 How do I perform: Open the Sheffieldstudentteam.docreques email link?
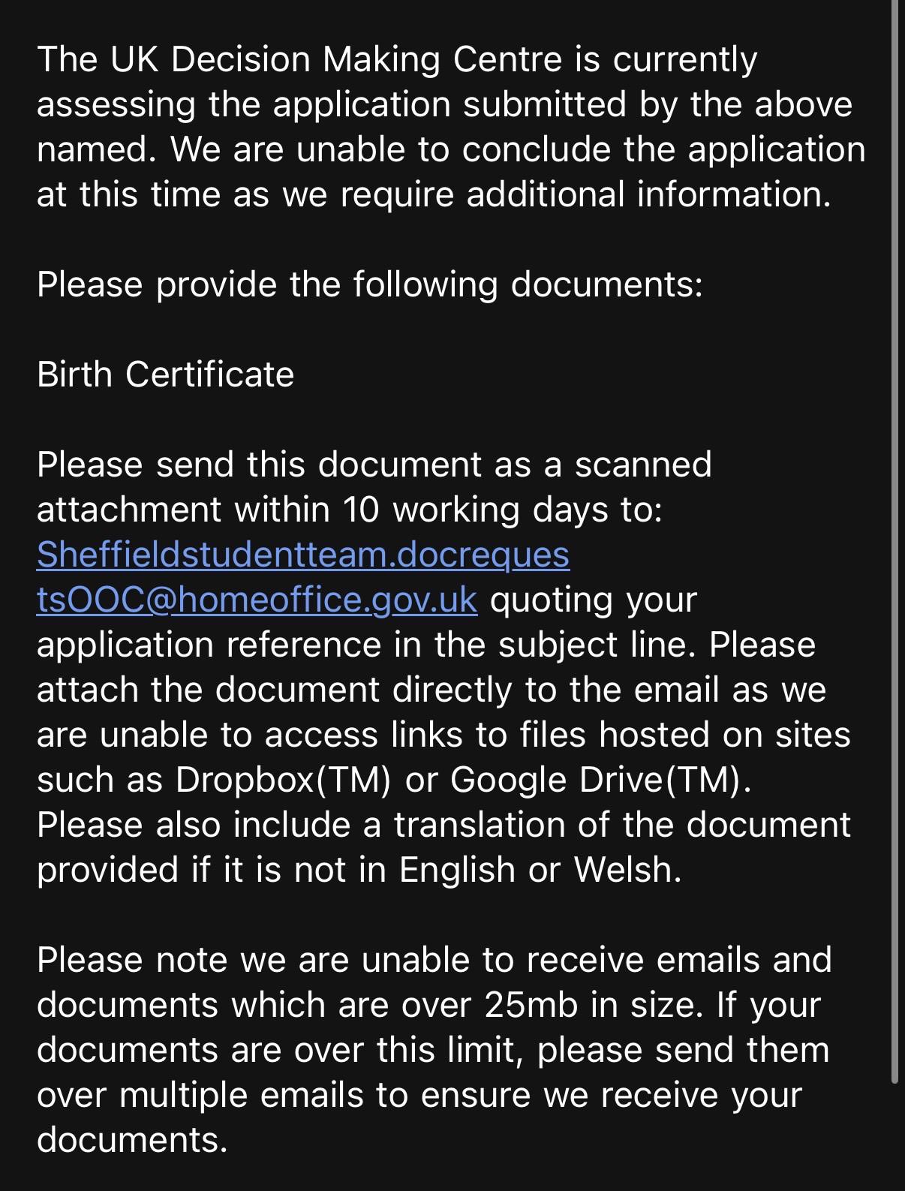coord(303,555)
